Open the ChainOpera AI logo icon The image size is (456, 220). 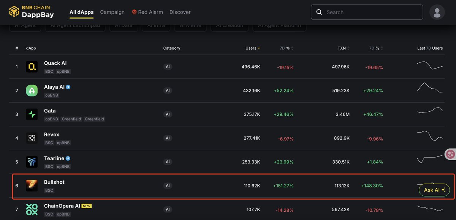click(32, 209)
